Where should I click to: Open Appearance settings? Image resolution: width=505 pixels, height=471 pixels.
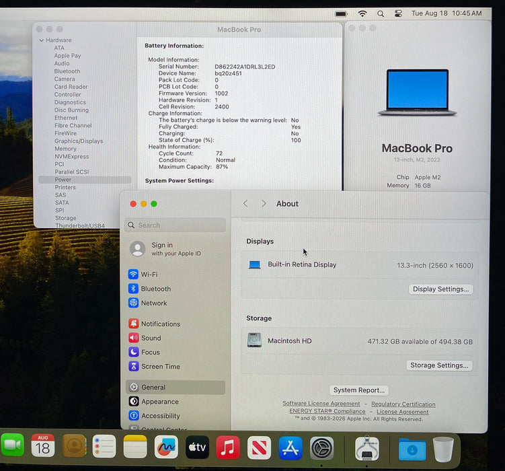pyautogui.click(x=153, y=402)
